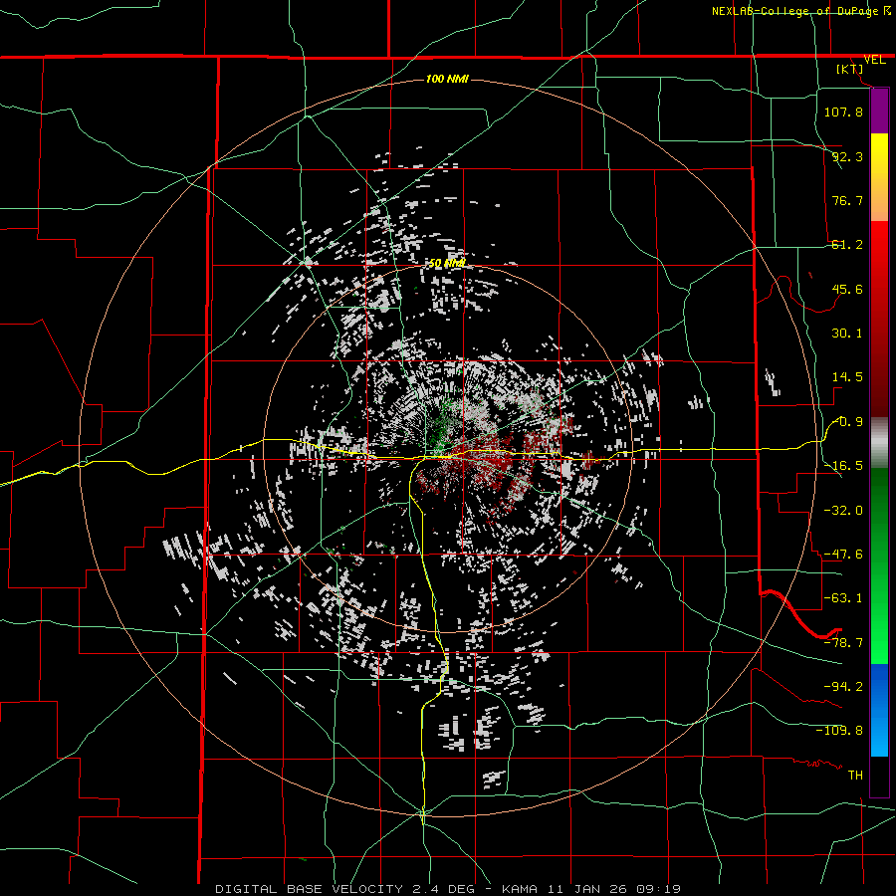Click the 11 JAN 26 date text

click(x=595, y=889)
